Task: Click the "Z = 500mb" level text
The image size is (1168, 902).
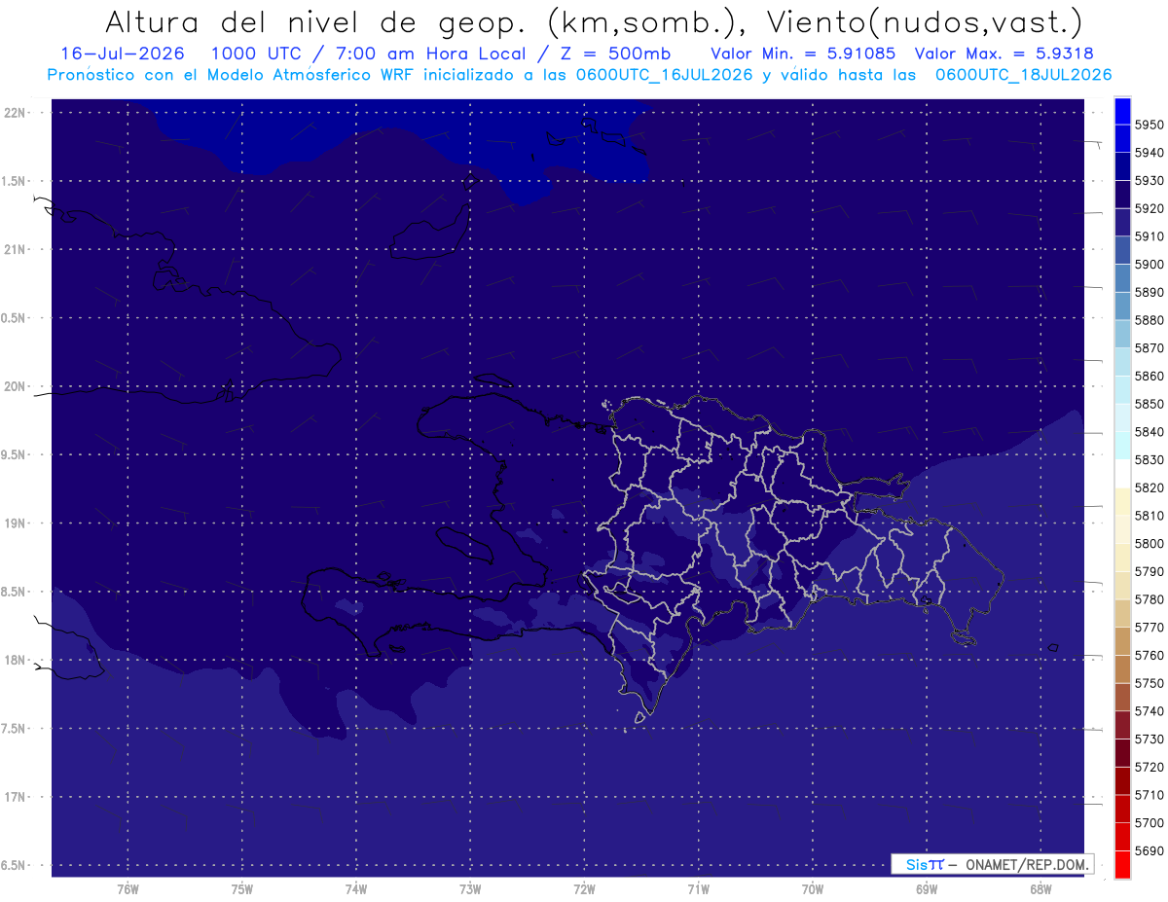Action: (x=616, y=54)
